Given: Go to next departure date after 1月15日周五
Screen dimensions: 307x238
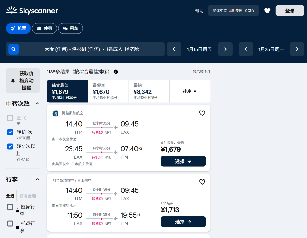Looking at the screenshot, I should [x=225, y=49].
